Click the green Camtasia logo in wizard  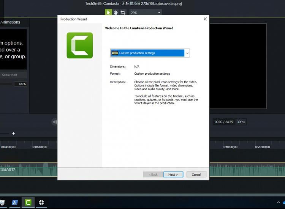[80, 46]
